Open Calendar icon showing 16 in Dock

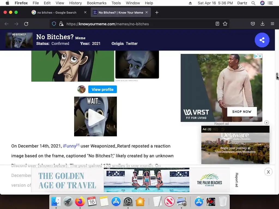coord(92,202)
